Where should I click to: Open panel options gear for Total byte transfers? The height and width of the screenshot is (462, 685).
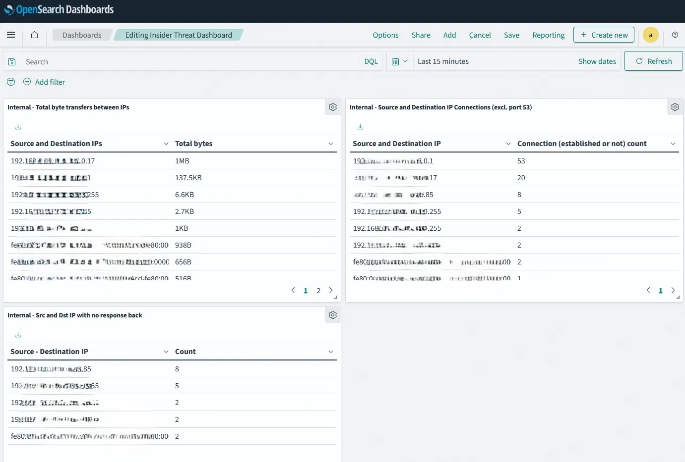pyautogui.click(x=333, y=107)
